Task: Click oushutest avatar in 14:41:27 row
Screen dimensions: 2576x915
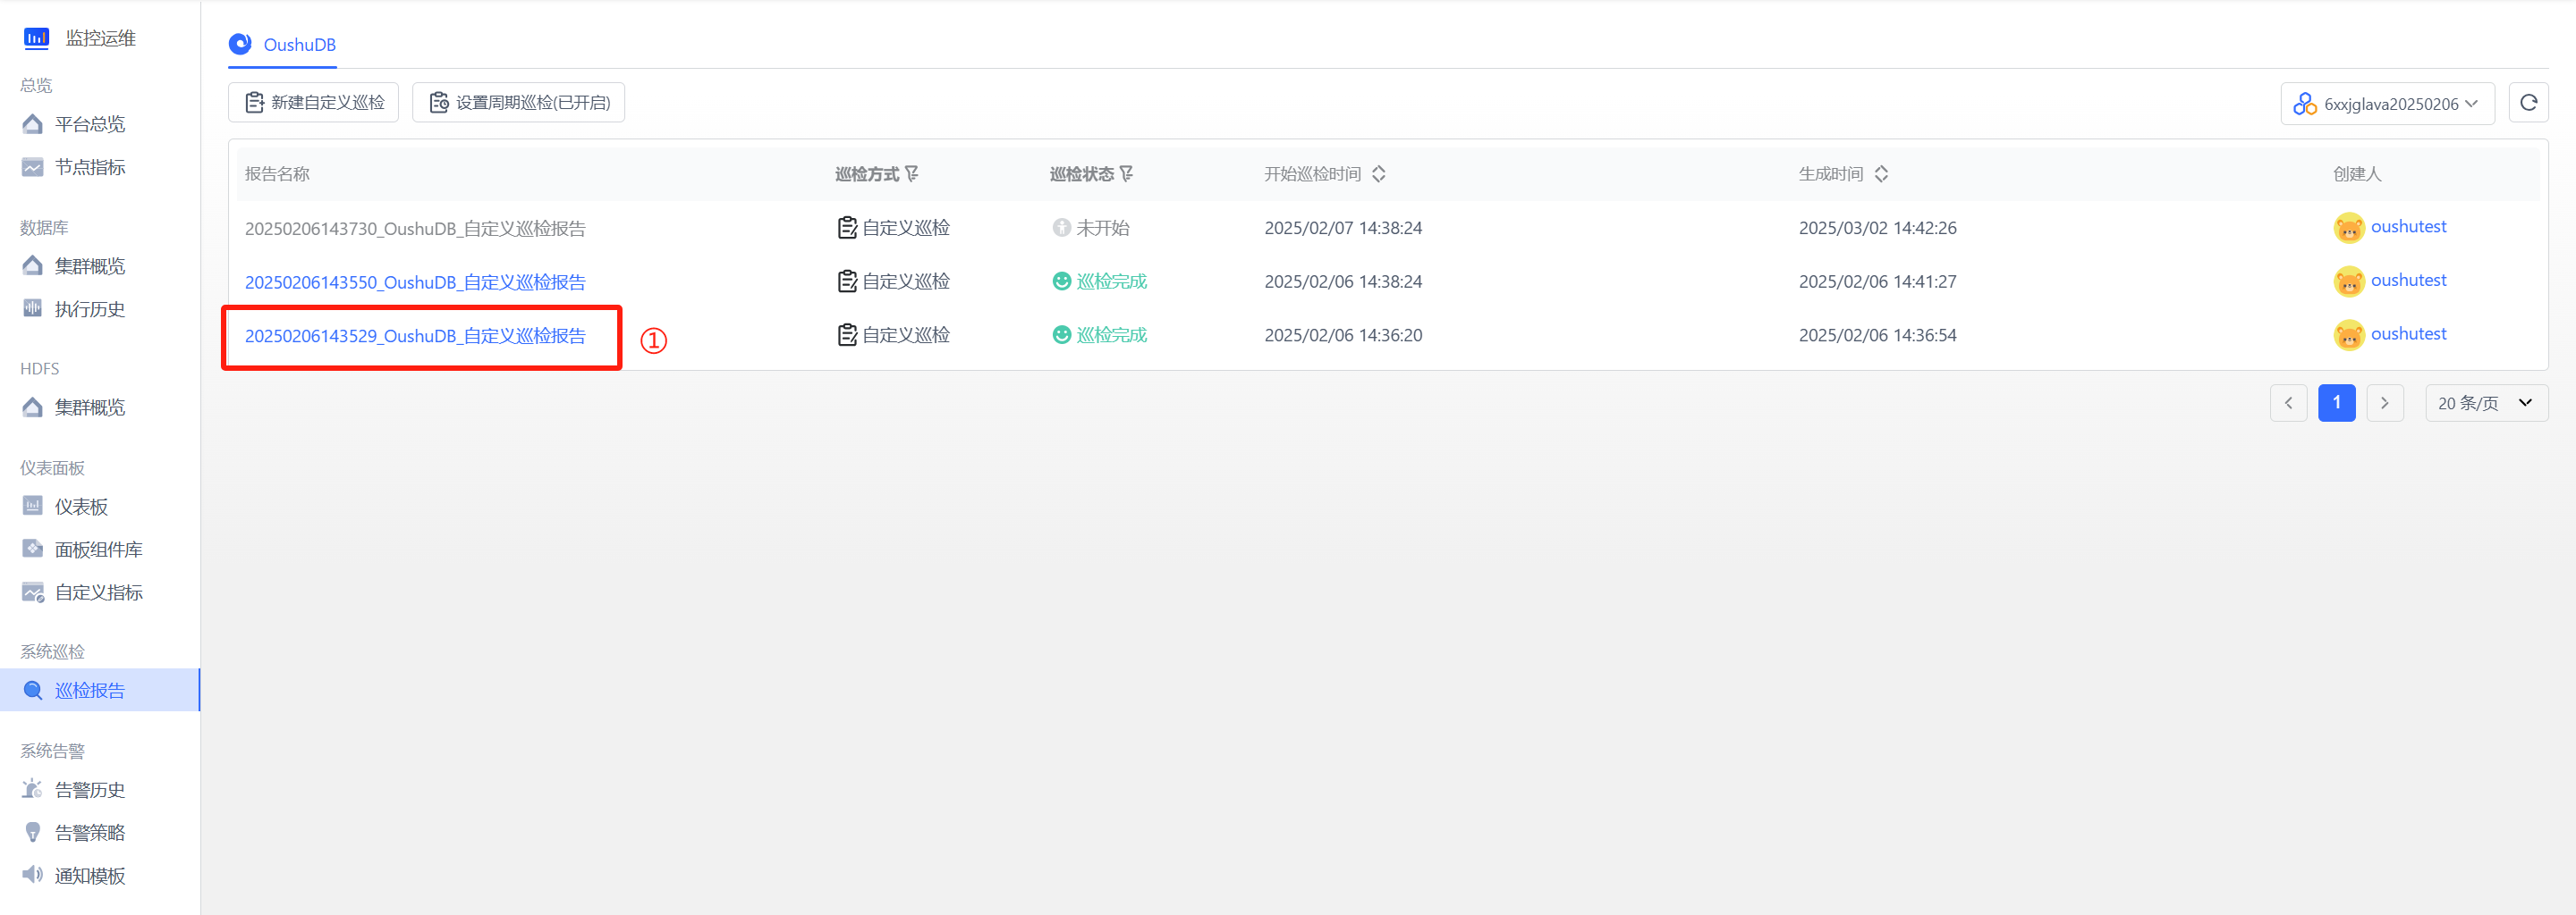Action: pos(2348,281)
